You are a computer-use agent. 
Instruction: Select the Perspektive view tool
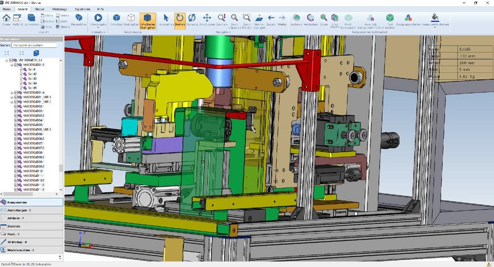click(x=79, y=19)
